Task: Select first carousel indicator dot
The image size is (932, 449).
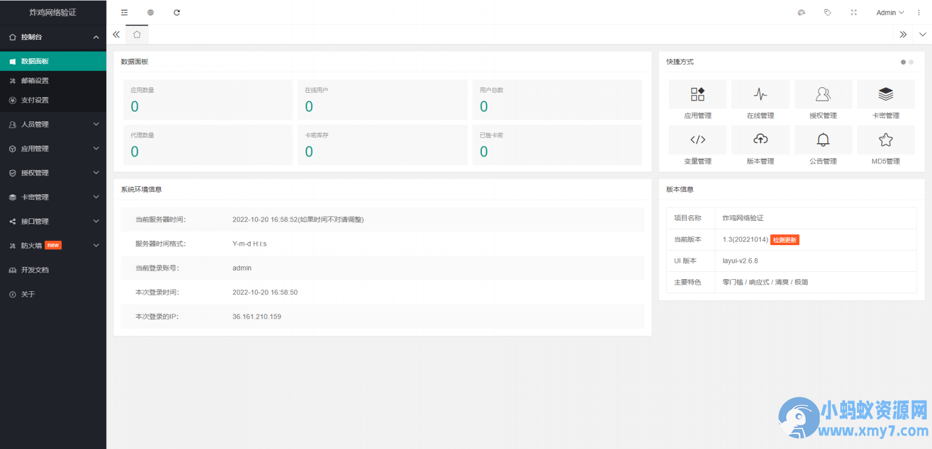Action: pyautogui.click(x=903, y=62)
